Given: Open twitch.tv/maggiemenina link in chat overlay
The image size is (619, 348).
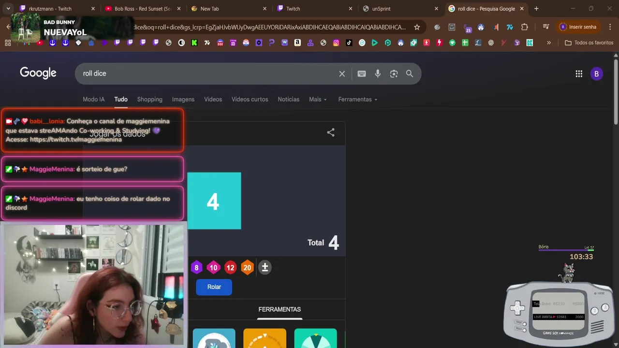Looking at the screenshot, I should point(76,140).
